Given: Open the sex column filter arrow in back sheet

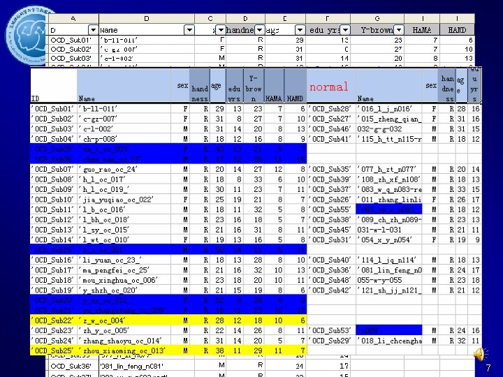Looking at the screenshot, I should [221, 30].
